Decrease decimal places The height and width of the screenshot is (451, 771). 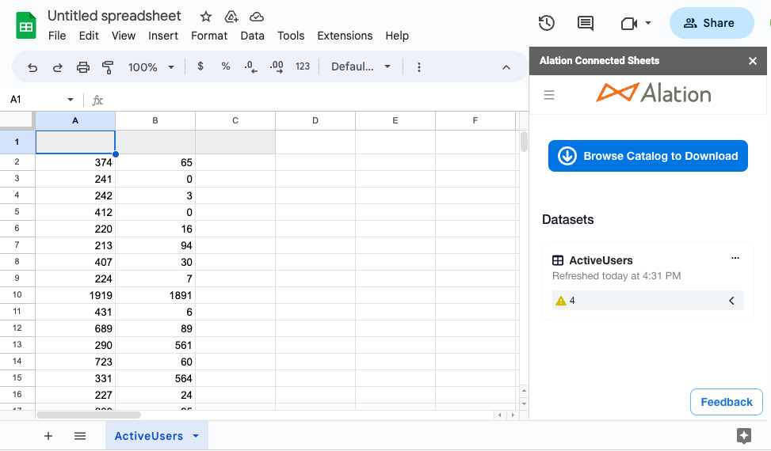(x=250, y=66)
